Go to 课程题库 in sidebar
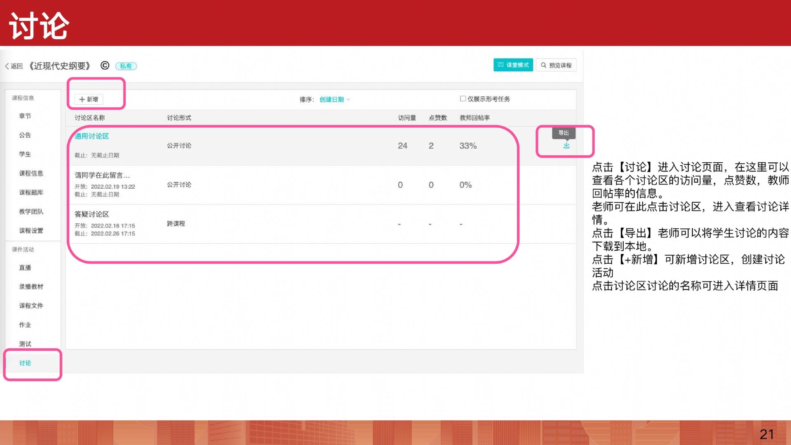791x445 pixels. pos(31,192)
